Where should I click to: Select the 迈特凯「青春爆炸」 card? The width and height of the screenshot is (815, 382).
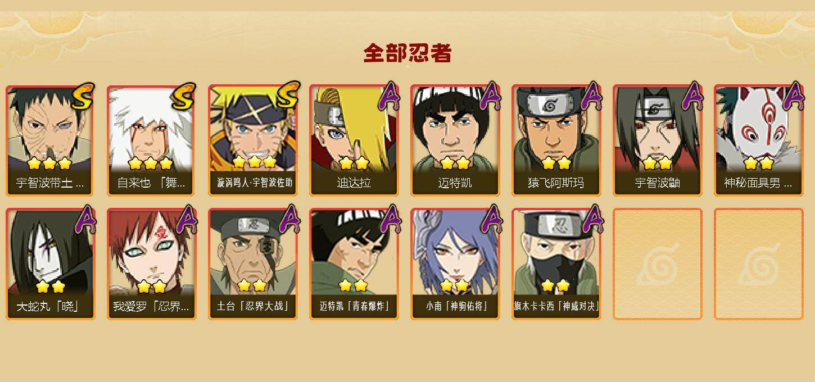coord(354,264)
